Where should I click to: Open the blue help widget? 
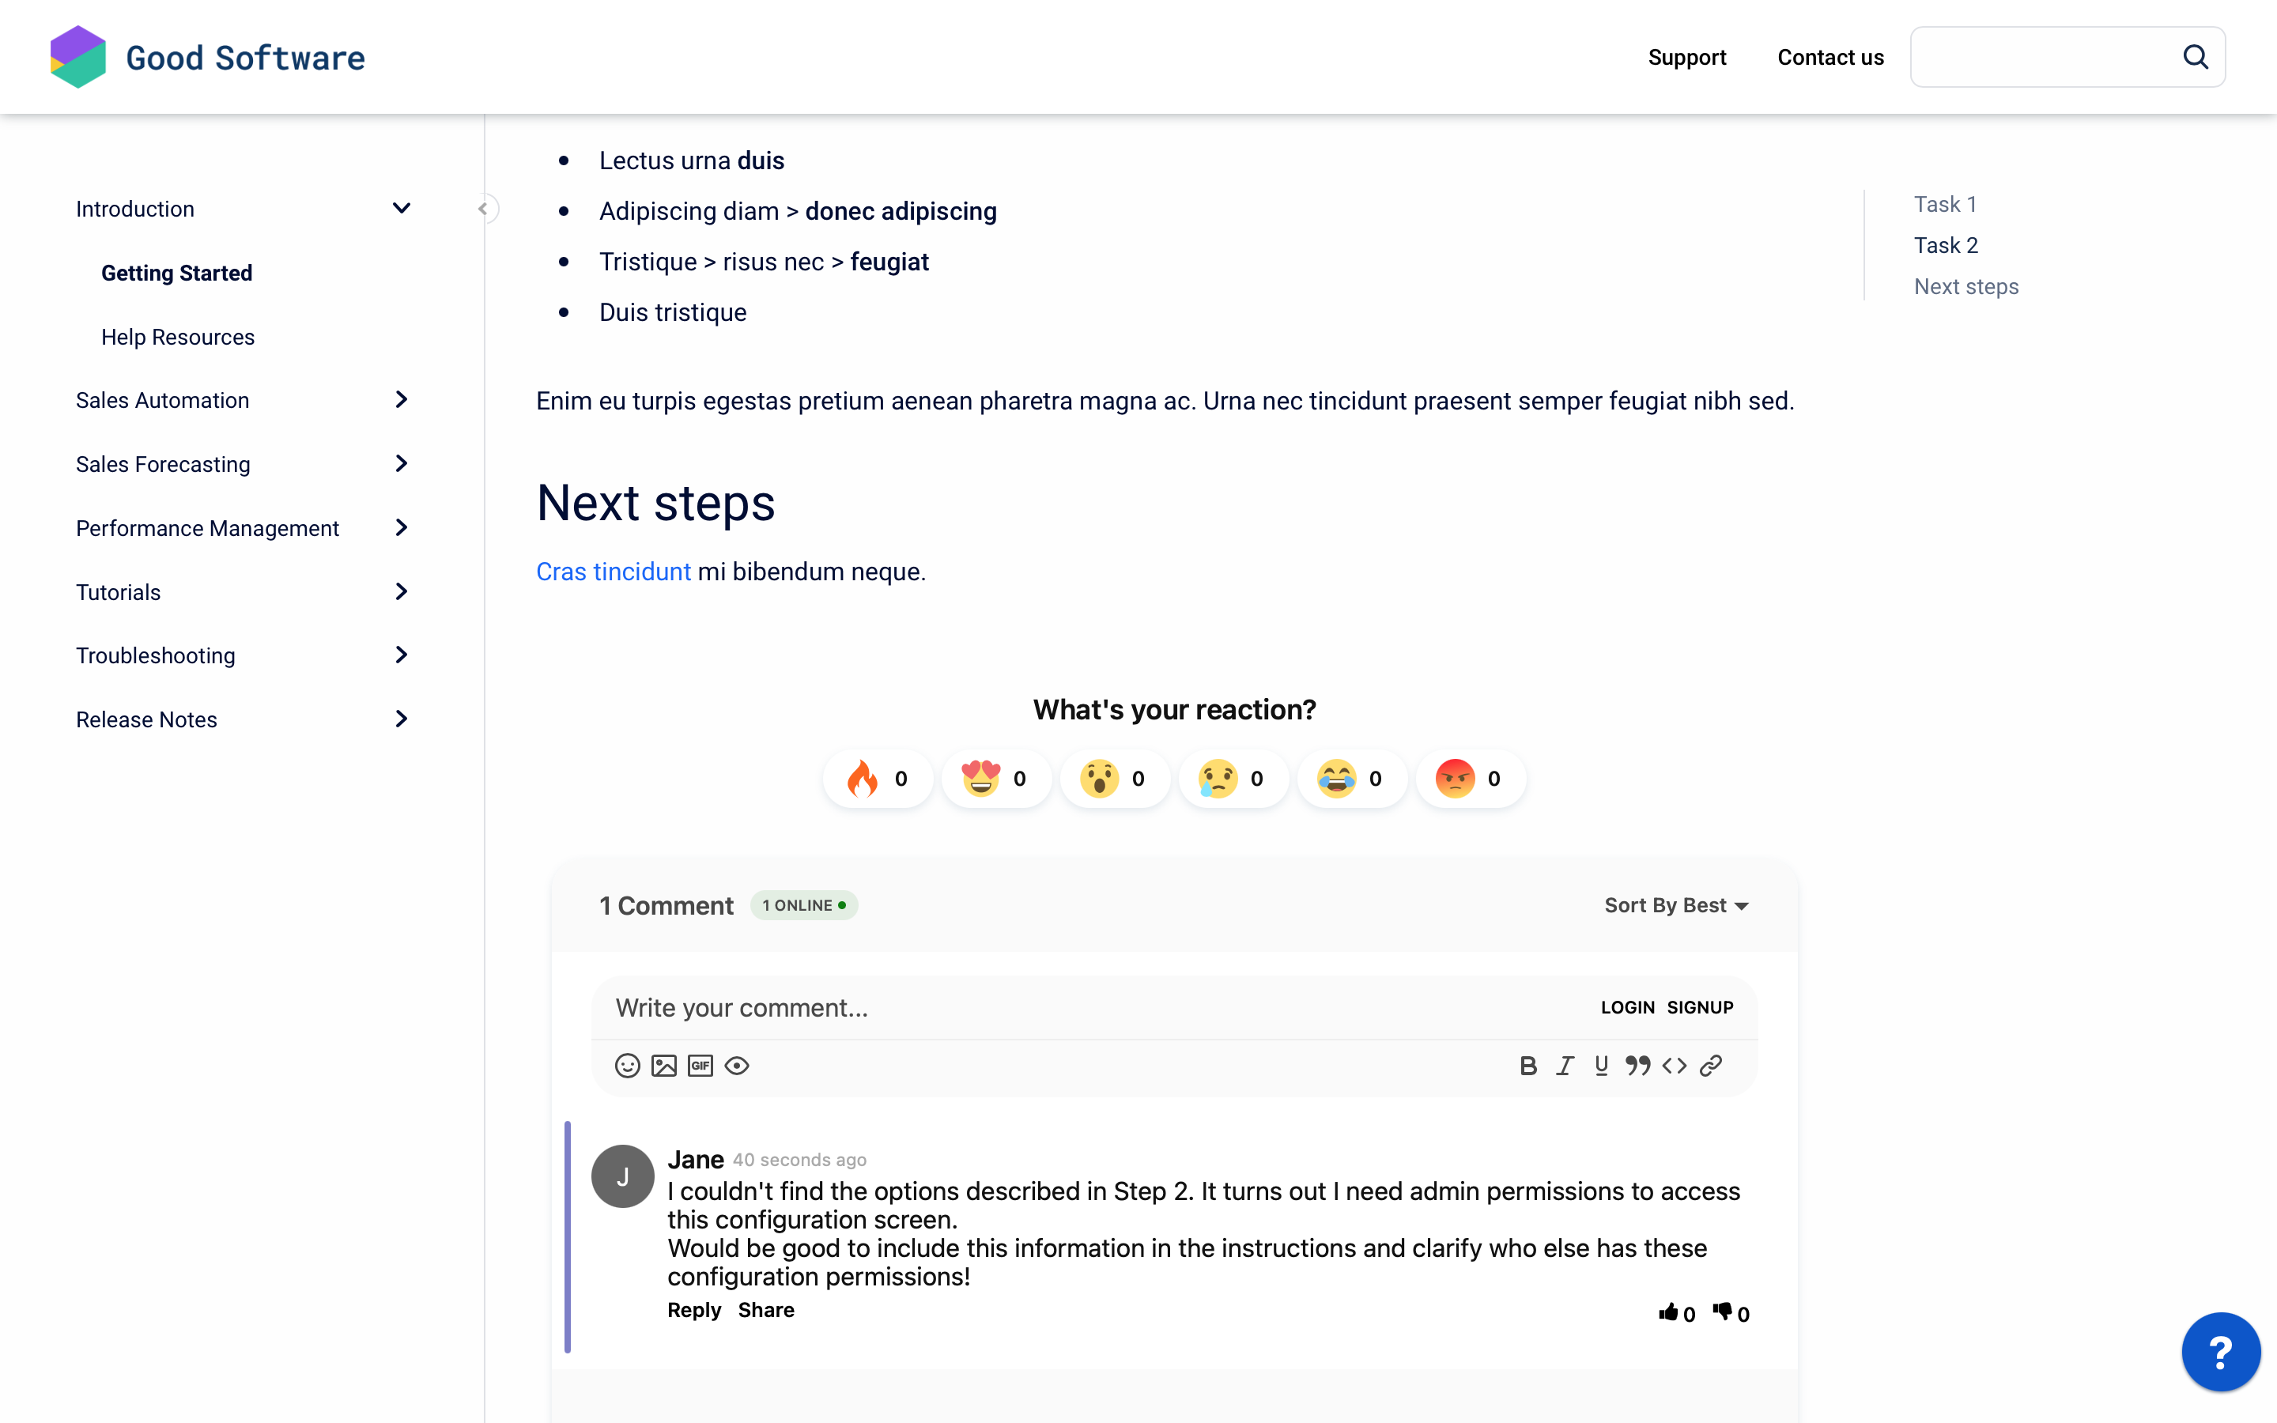(x=2221, y=1352)
